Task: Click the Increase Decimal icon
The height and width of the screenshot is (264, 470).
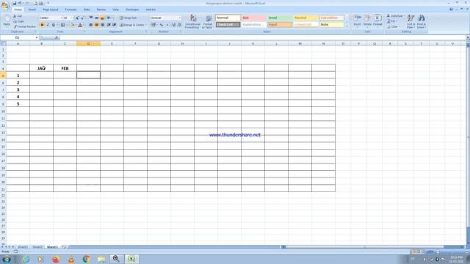Action: [x=173, y=25]
